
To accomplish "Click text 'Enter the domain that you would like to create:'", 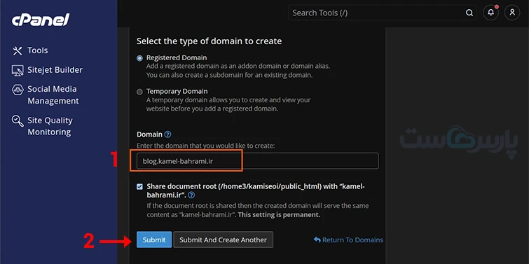I will tap(206, 146).
